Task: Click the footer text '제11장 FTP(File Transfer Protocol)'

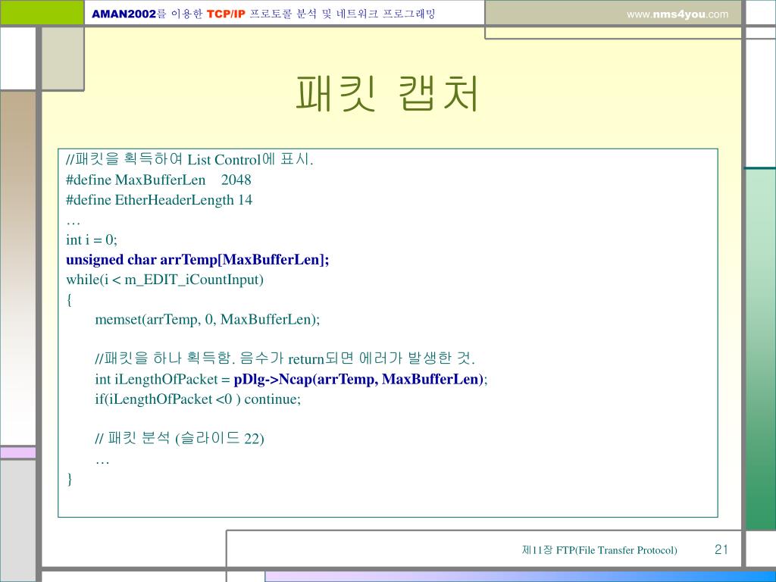Action: (599, 550)
